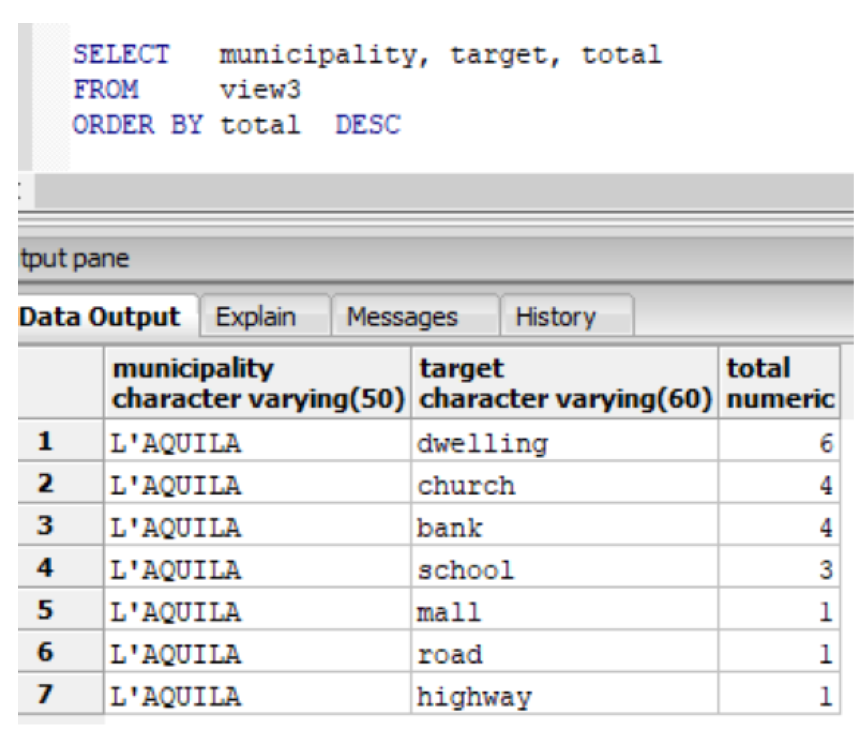Switch to the Data Output tab

click(101, 317)
